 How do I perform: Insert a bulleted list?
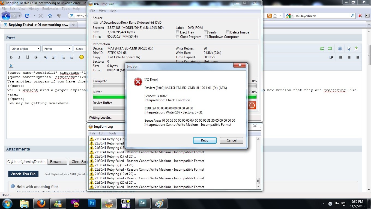pos(63,57)
